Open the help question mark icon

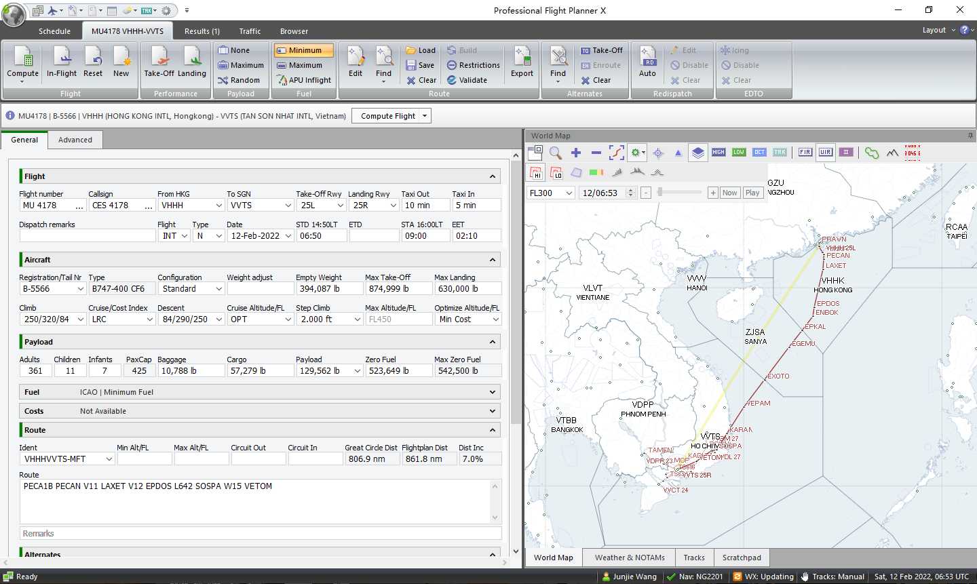tap(964, 30)
